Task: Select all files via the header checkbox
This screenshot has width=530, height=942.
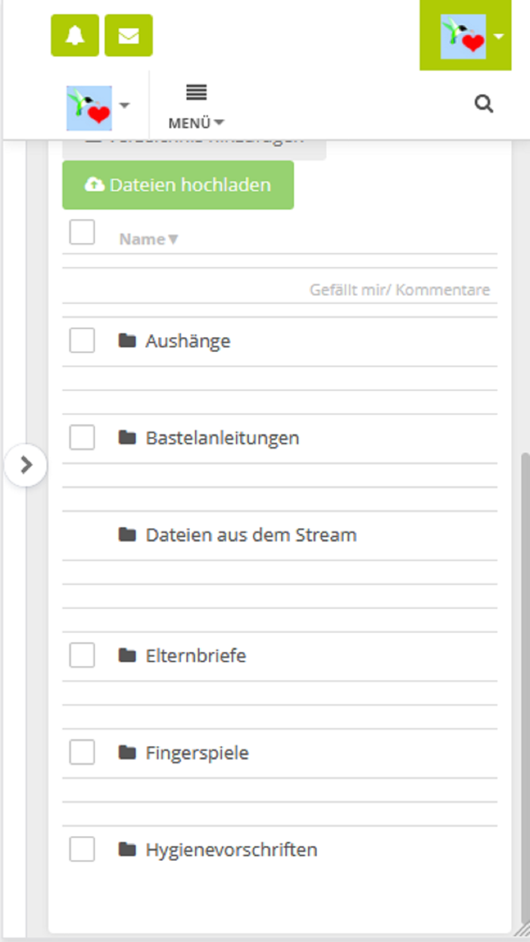Action: (x=82, y=232)
